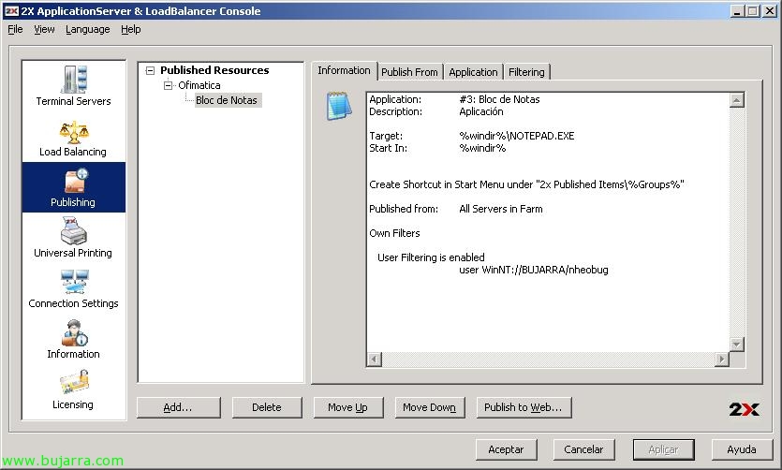Click the 2X app icon in title bar
This screenshot has height=470, width=782.
tap(11, 11)
